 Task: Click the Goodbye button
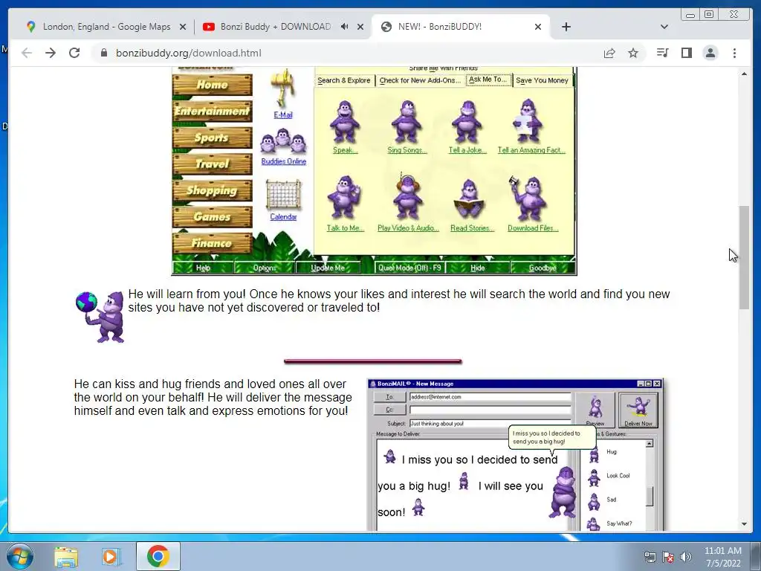[543, 268]
